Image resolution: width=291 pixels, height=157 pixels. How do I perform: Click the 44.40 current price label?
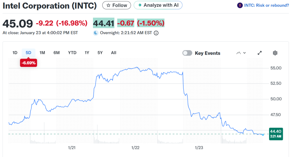[x=276, y=131]
